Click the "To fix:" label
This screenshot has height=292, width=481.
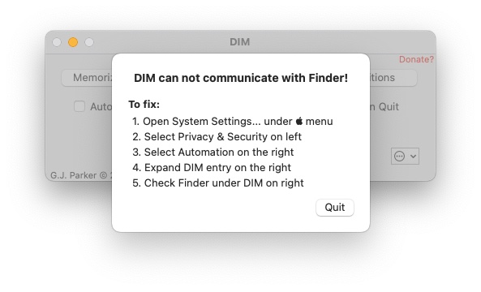click(x=144, y=105)
